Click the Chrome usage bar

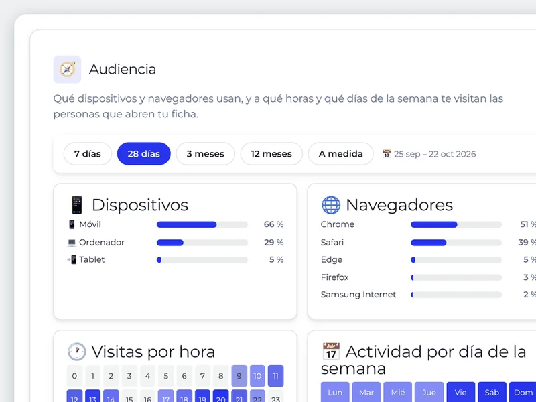click(x=456, y=224)
